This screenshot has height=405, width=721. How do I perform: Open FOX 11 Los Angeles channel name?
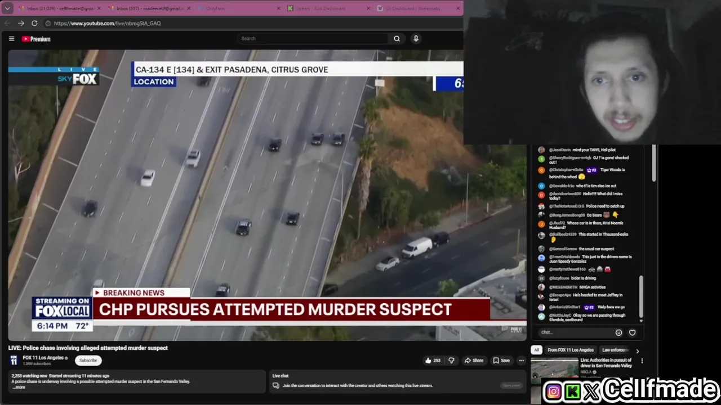pyautogui.click(x=43, y=358)
